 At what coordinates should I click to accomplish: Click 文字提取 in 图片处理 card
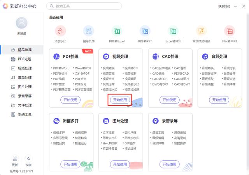point(109,133)
